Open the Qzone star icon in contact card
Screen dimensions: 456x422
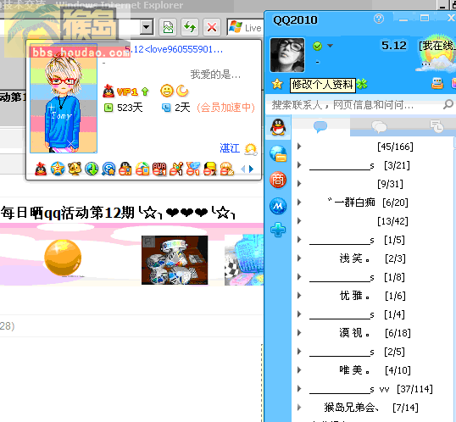(x=58, y=169)
